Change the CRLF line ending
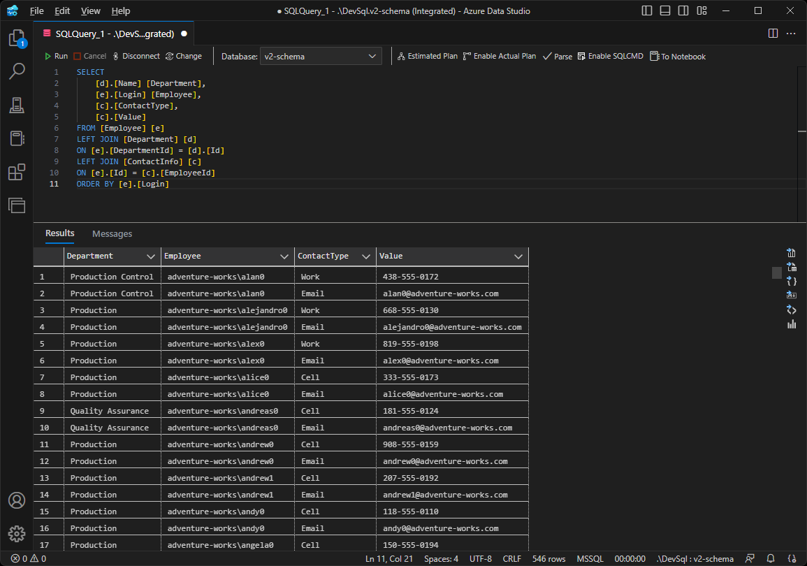Screen dimensions: 807x566 point(511,559)
